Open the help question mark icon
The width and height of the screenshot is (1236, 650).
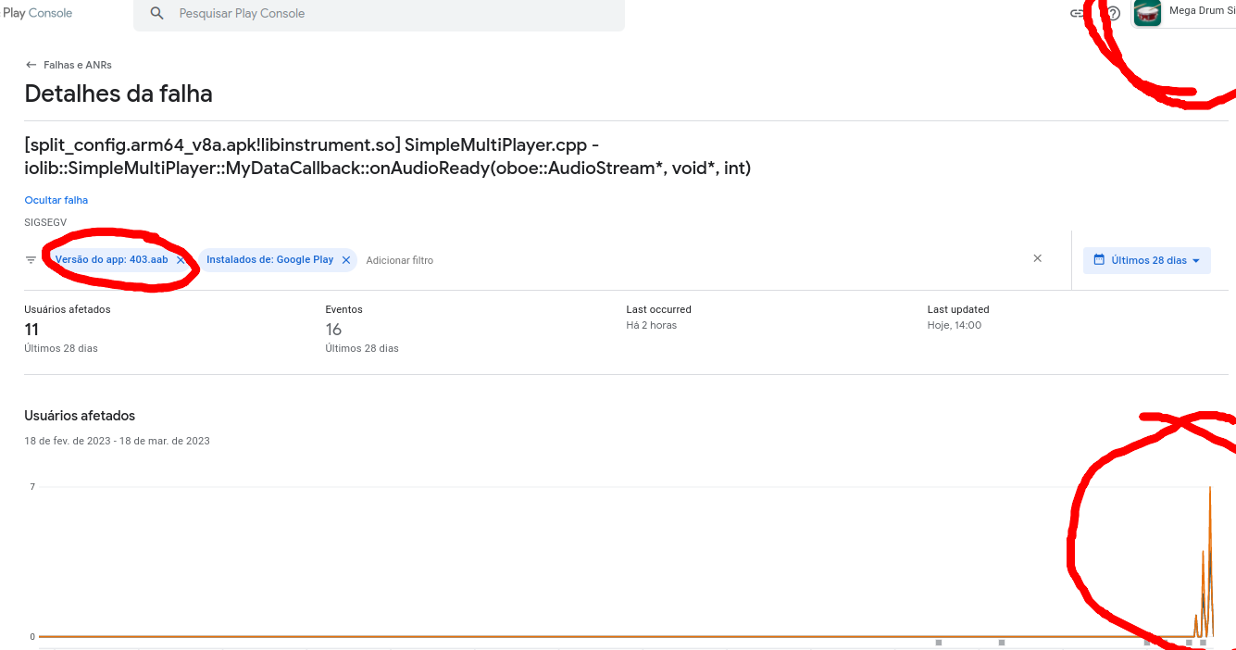pos(1114,13)
